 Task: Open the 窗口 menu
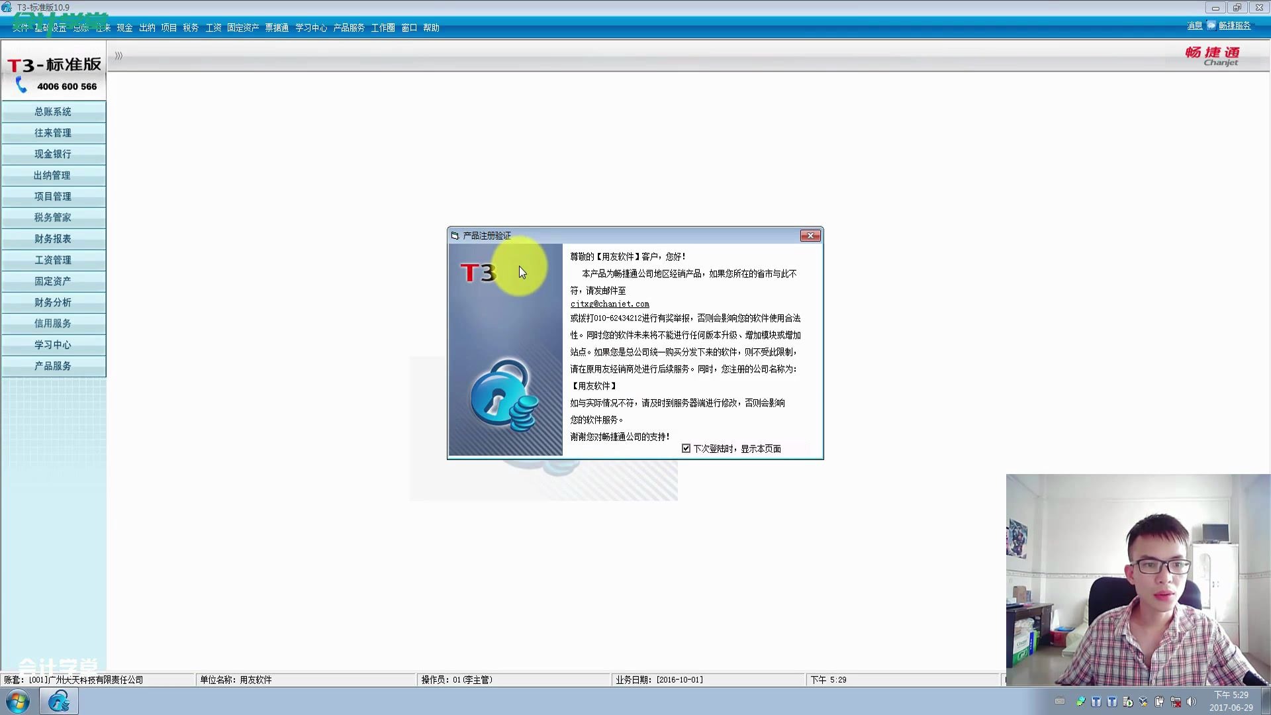(409, 28)
